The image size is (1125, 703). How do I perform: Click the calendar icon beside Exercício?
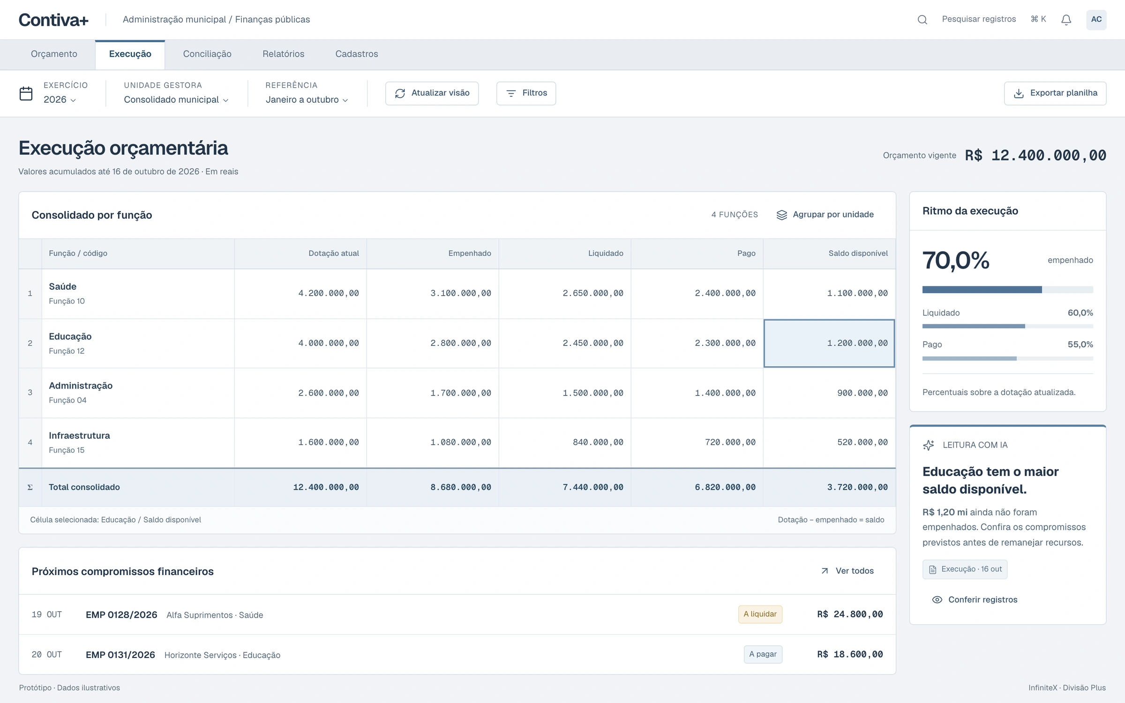click(26, 93)
